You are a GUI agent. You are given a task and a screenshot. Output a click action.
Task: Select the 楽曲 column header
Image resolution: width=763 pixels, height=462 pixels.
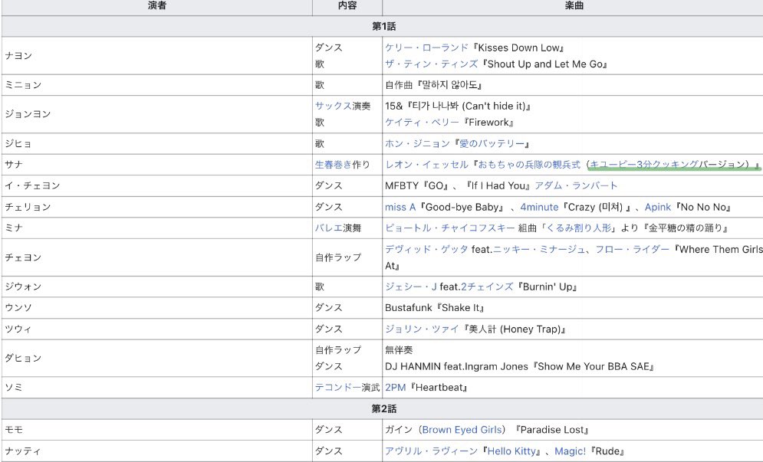pyautogui.click(x=574, y=6)
